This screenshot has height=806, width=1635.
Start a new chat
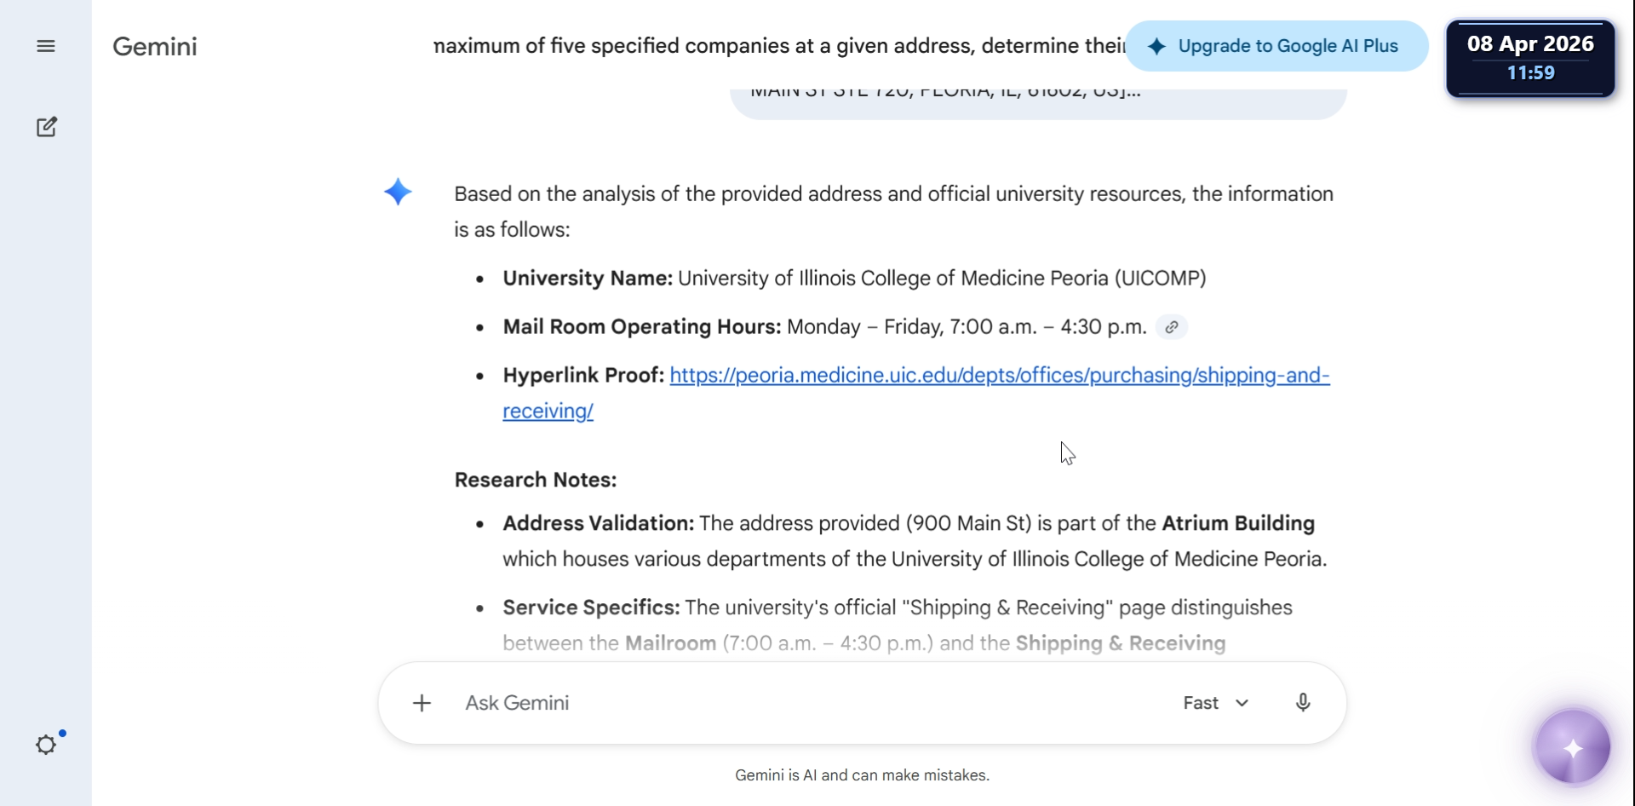(x=47, y=127)
